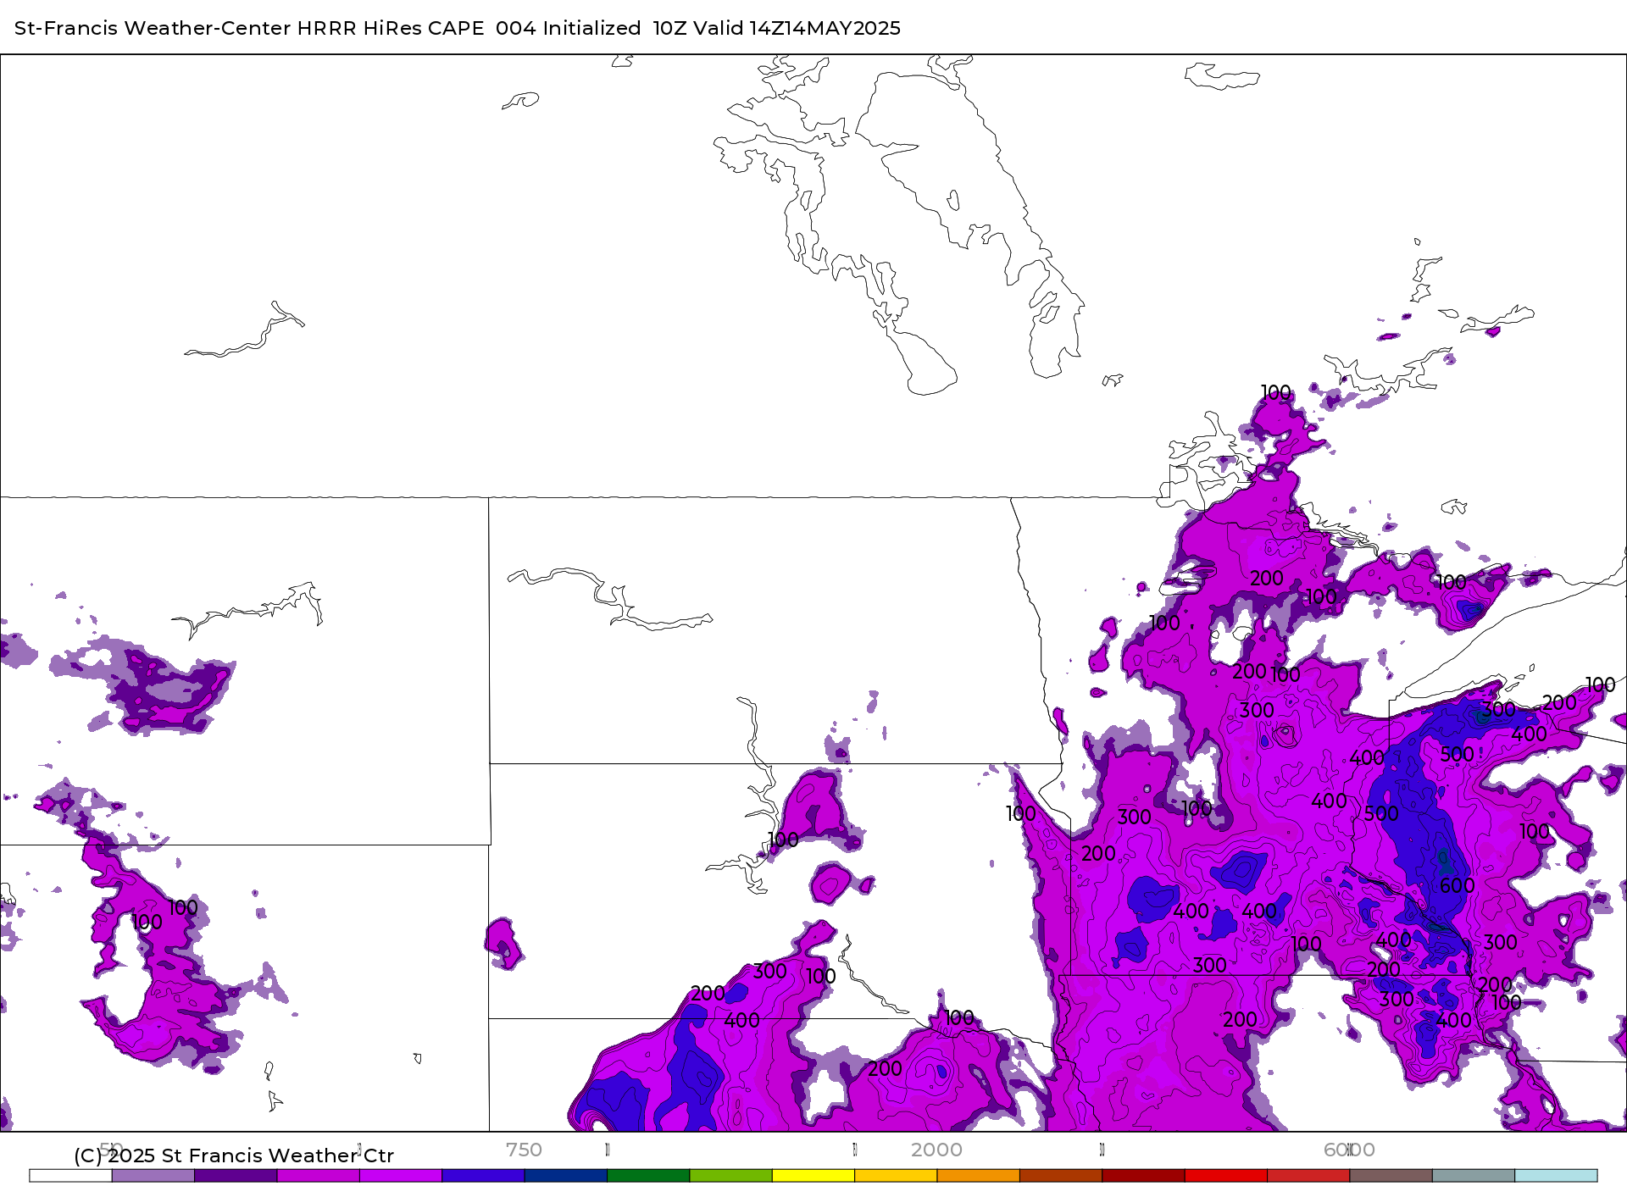Click the blue-violet colorbar swatch
Image resolution: width=1627 pixels, height=1186 pixels.
483,1176
